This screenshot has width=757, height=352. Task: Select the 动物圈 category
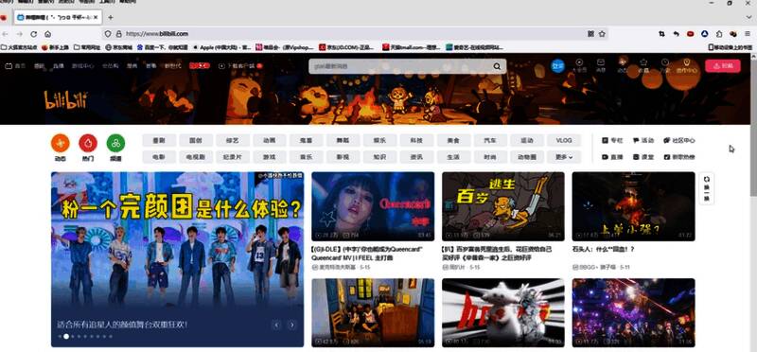tap(527, 157)
